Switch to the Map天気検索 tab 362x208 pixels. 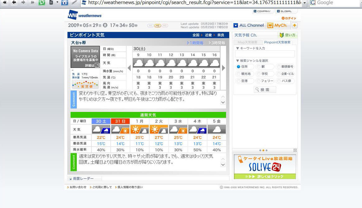247,42
